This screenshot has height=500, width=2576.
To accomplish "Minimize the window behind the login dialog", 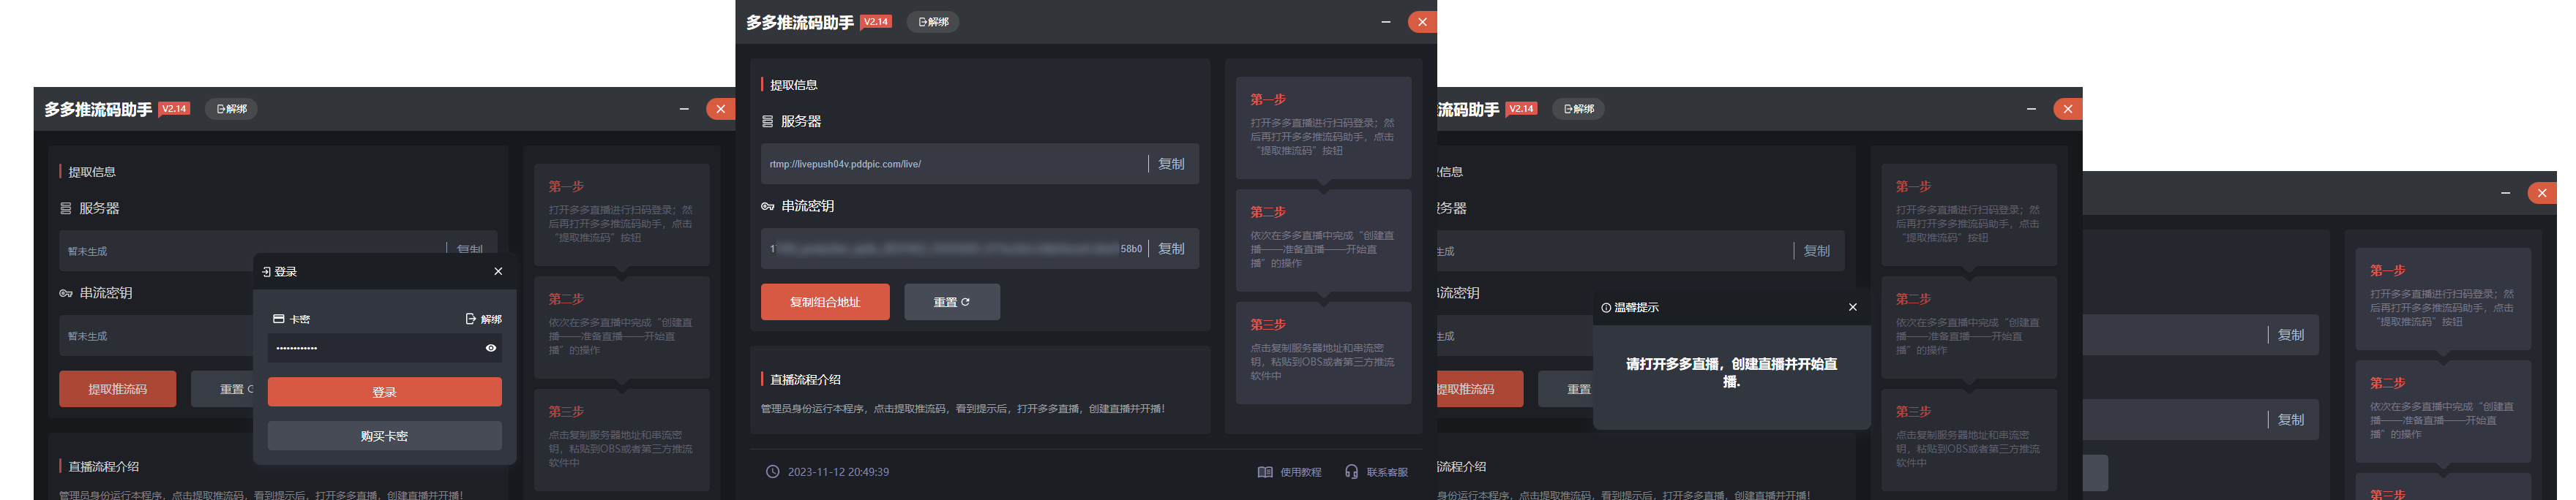I will coord(684,109).
